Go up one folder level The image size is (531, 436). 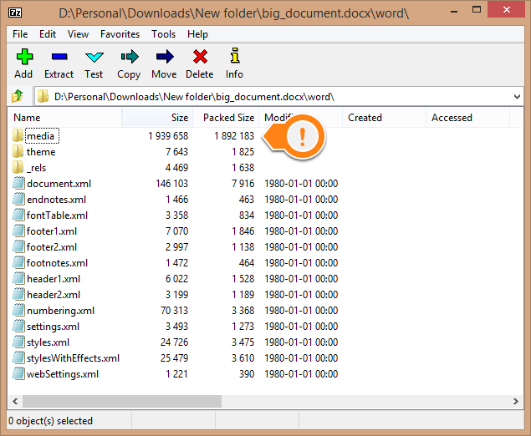[17, 97]
